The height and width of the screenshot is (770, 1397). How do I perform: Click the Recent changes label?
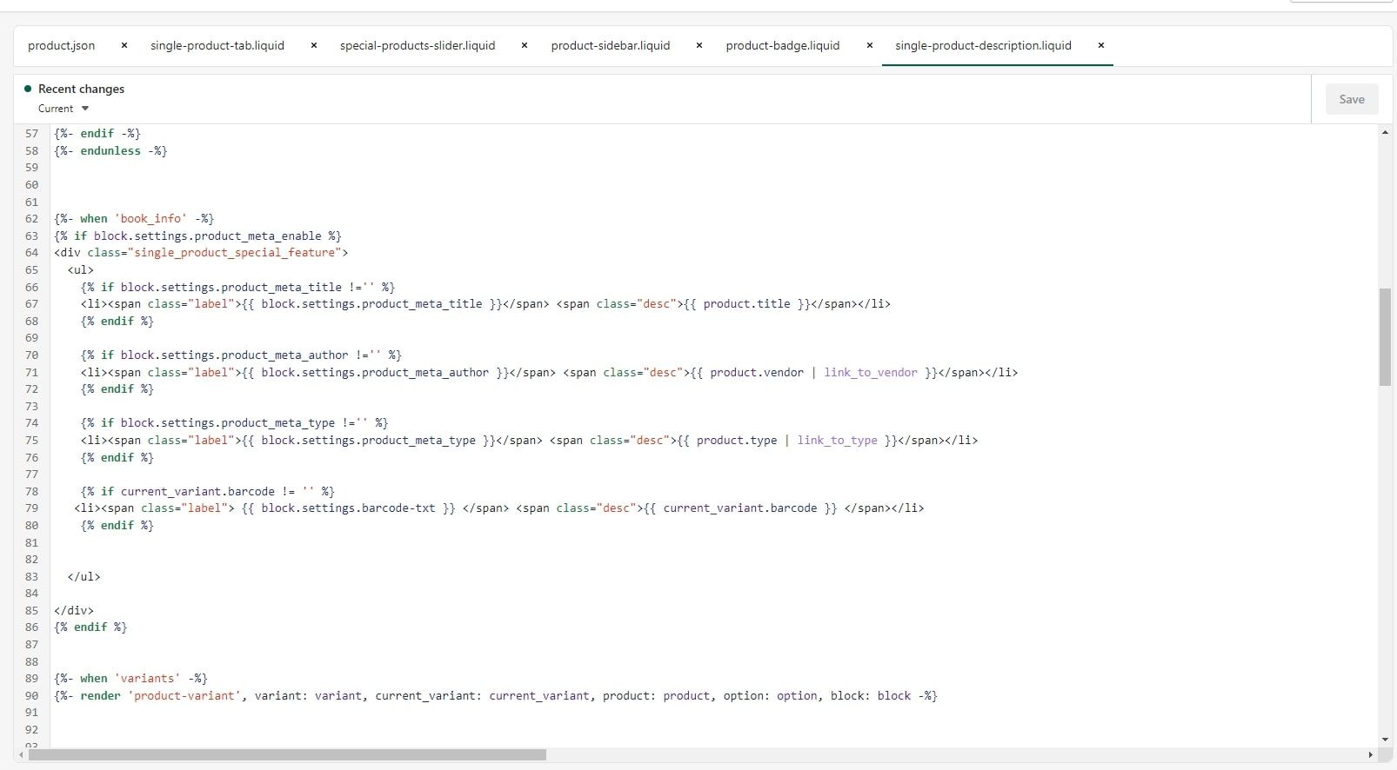(81, 89)
